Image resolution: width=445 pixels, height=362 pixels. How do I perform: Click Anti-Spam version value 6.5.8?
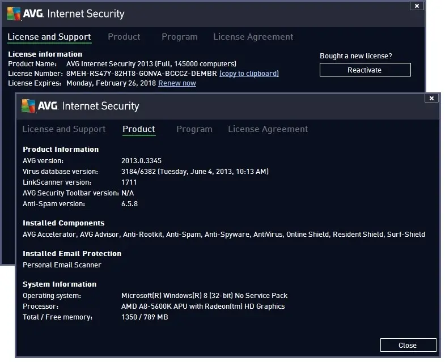(129, 204)
